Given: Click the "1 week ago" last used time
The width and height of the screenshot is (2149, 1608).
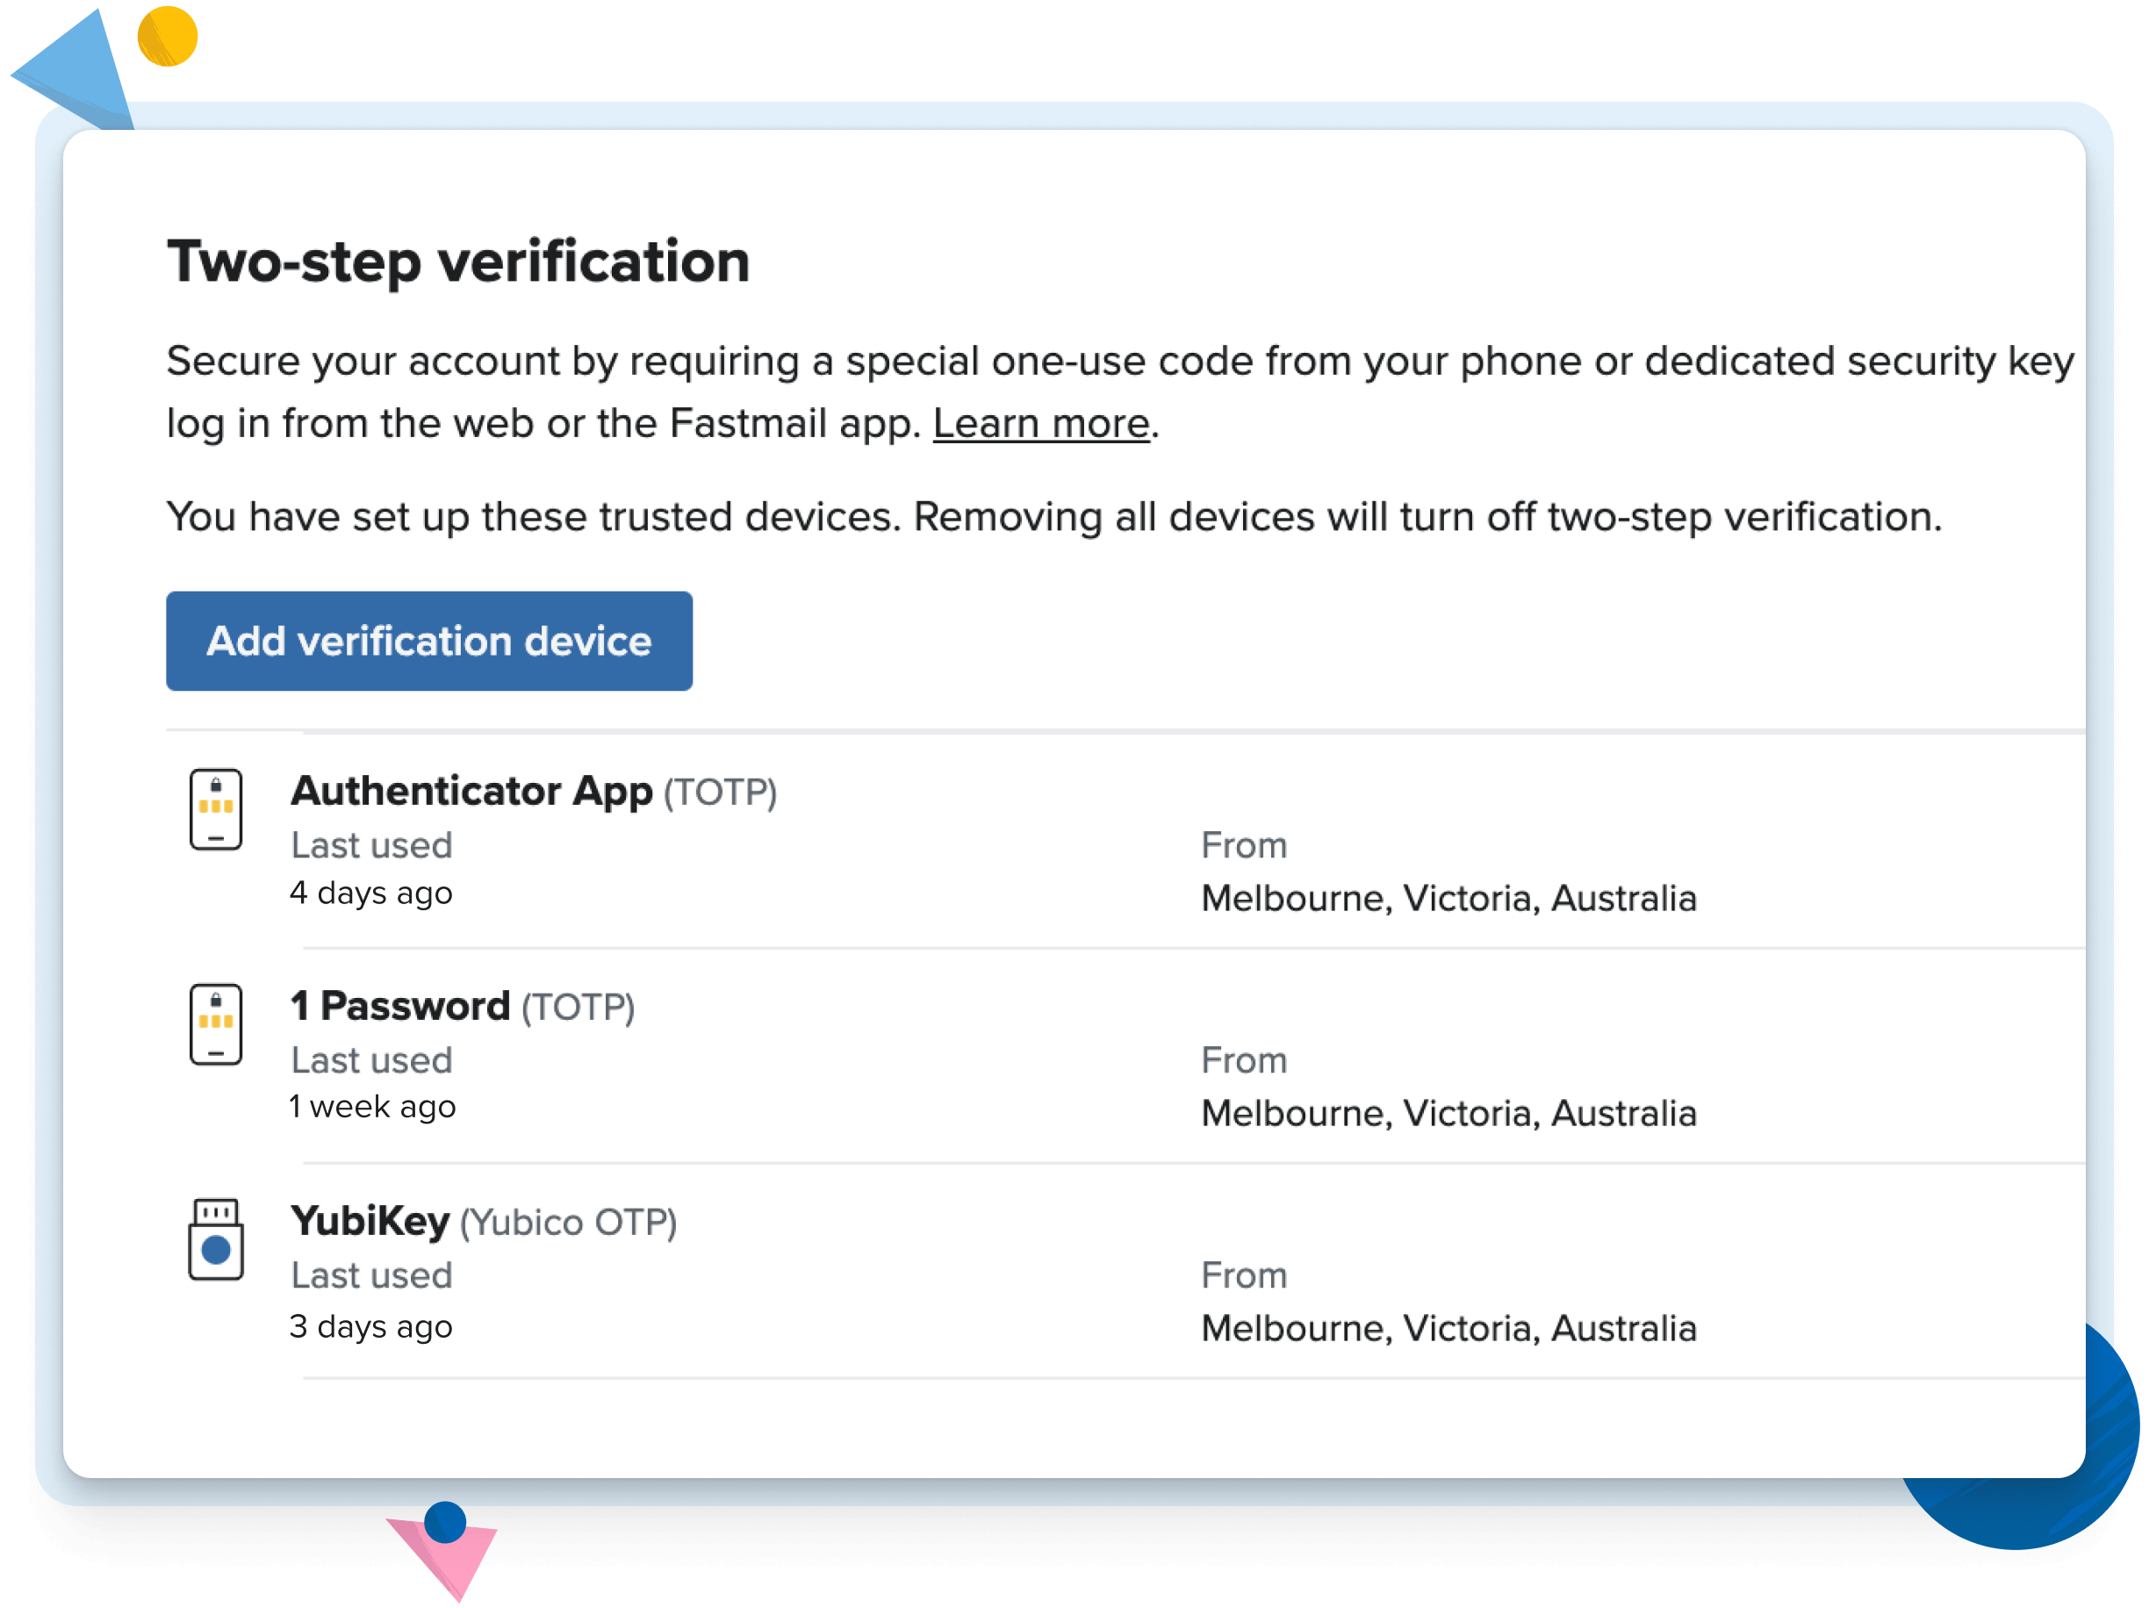Looking at the screenshot, I should click(372, 1107).
